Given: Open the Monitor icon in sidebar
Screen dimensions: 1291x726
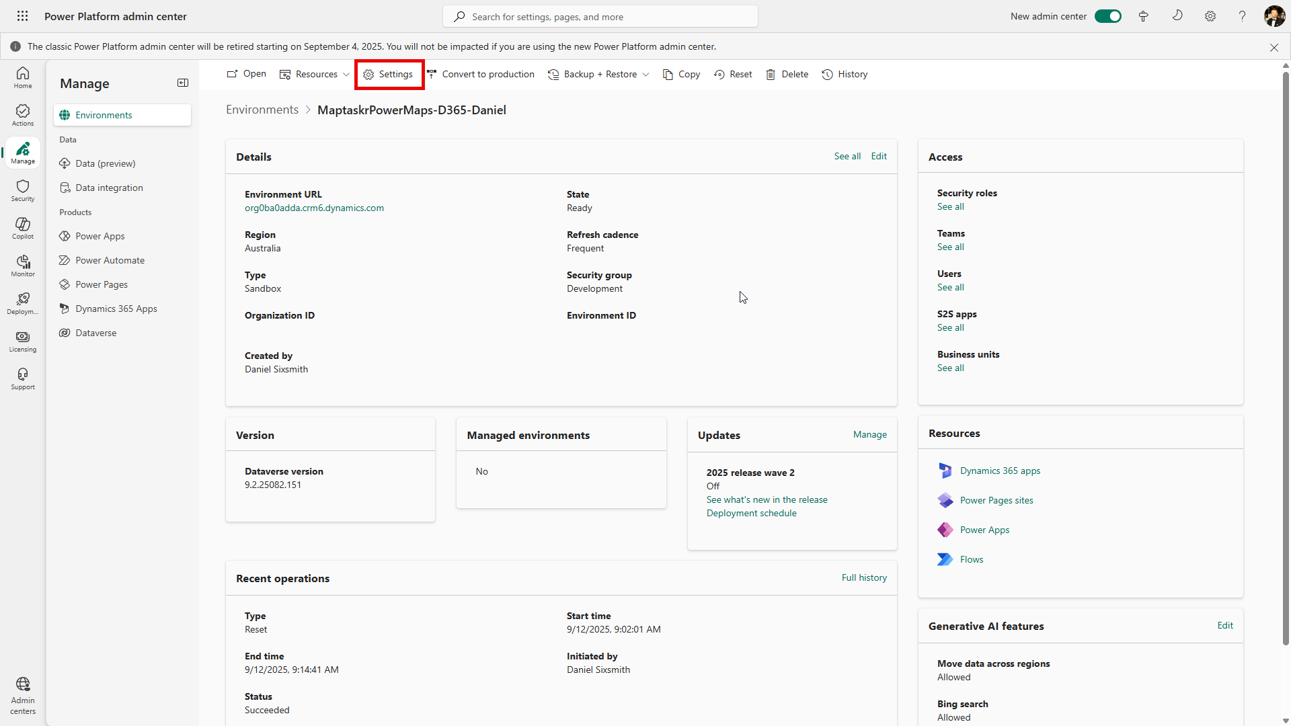Looking at the screenshot, I should click(x=23, y=266).
